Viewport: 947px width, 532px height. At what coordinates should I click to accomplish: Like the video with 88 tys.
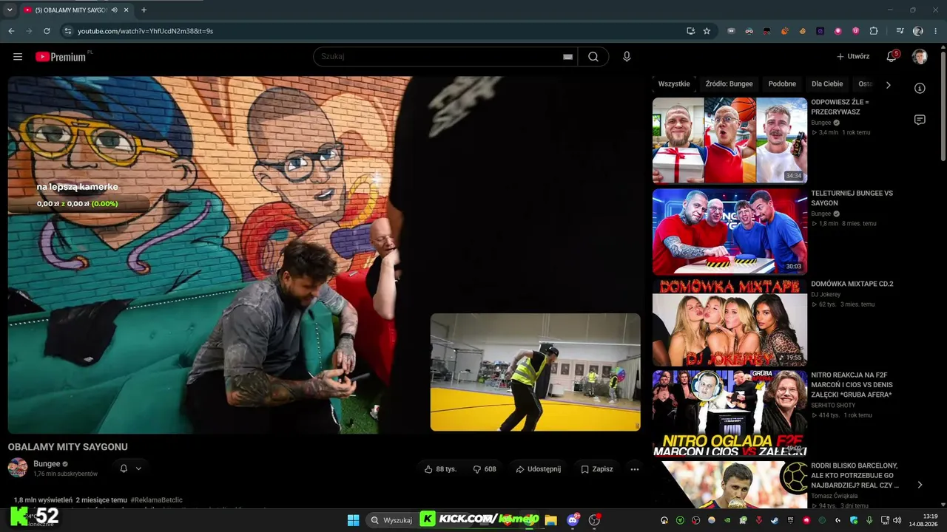tap(440, 469)
